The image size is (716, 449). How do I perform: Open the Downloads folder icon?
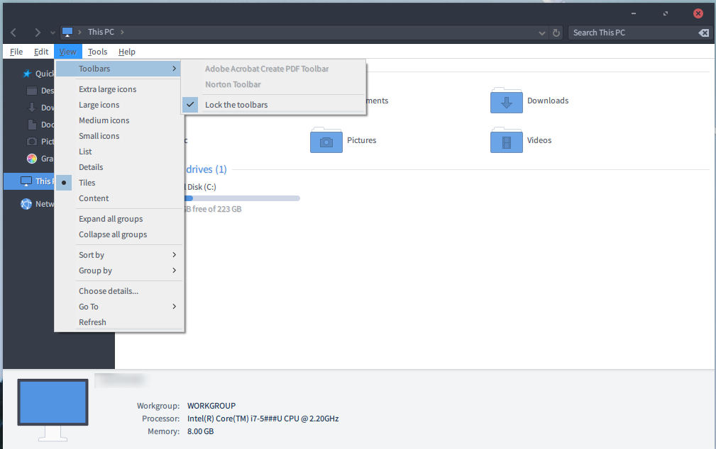[507, 101]
